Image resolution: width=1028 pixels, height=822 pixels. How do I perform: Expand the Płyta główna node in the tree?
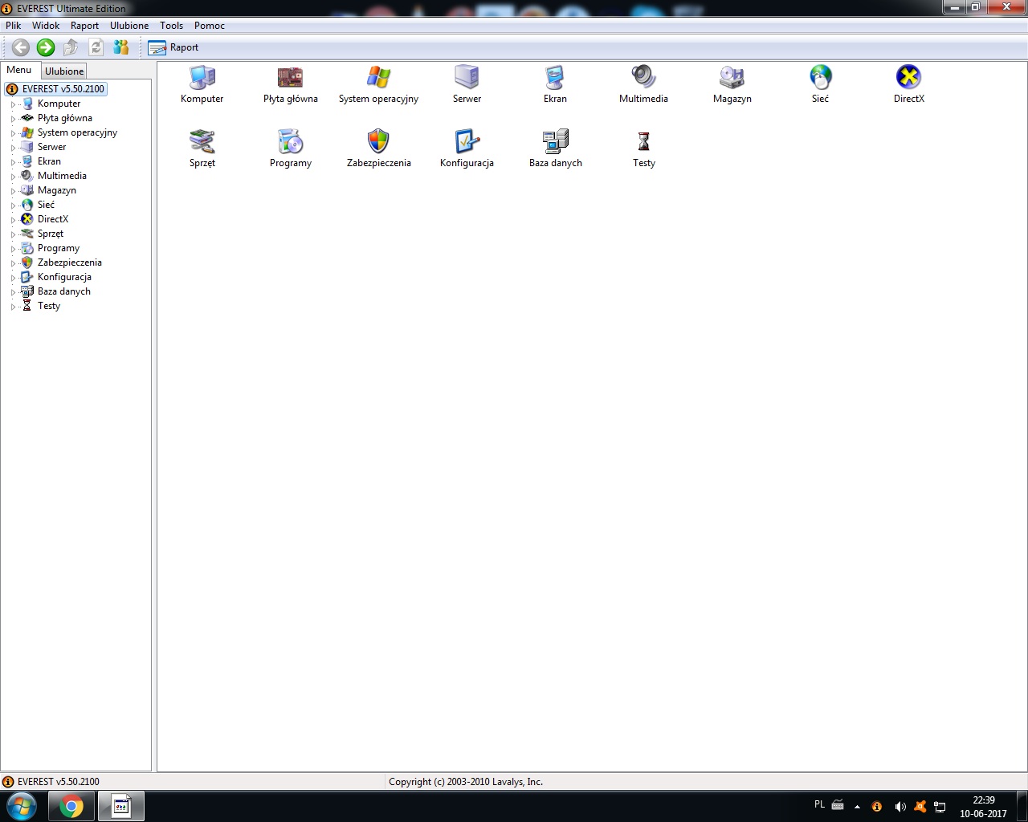coord(13,119)
